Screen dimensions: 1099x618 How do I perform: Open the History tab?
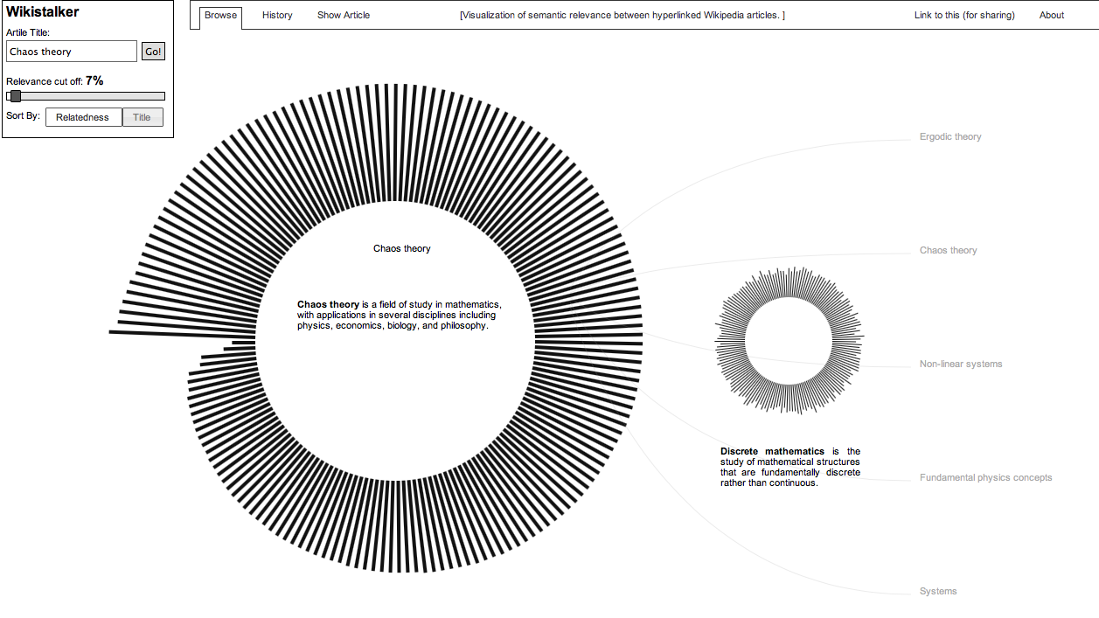tap(277, 16)
